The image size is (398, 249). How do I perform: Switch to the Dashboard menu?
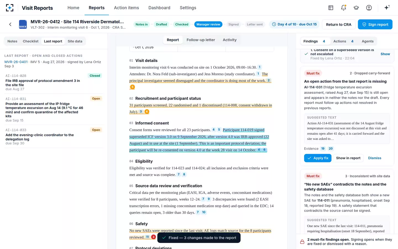pyautogui.click(x=159, y=8)
